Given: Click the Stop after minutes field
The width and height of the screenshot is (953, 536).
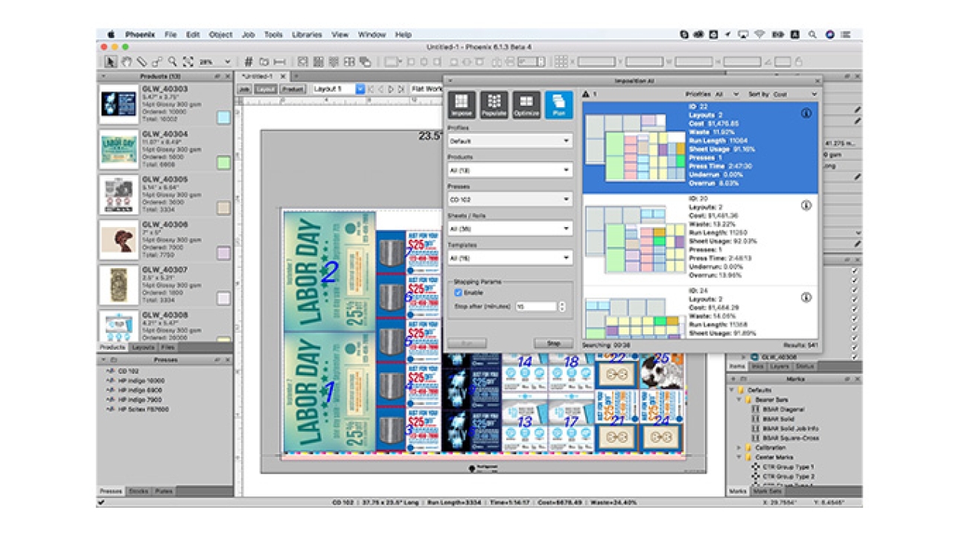Looking at the screenshot, I should (536, 307).
